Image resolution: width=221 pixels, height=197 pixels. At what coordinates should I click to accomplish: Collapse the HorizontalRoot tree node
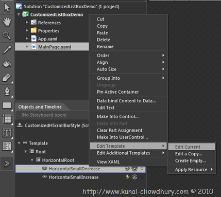point(32,160)
